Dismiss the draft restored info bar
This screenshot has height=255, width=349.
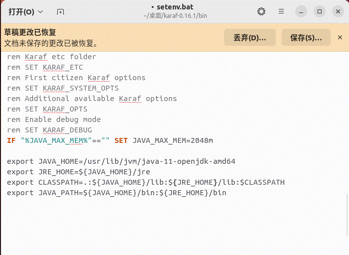point(340,37)
